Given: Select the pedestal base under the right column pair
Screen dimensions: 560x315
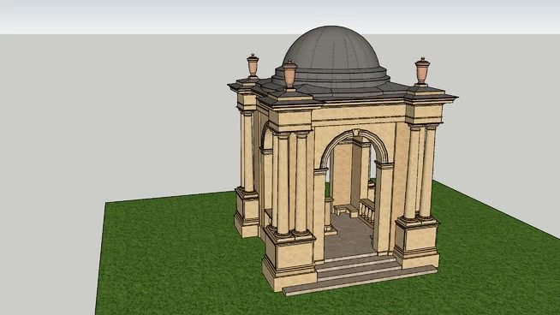Looking at the screenshot, I should [416, 242].
